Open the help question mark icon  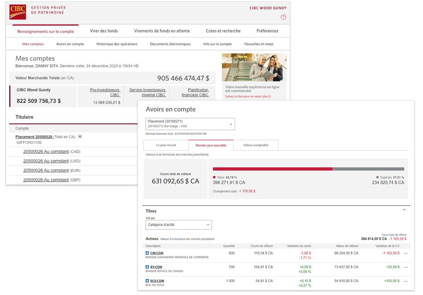click(283, 17)
